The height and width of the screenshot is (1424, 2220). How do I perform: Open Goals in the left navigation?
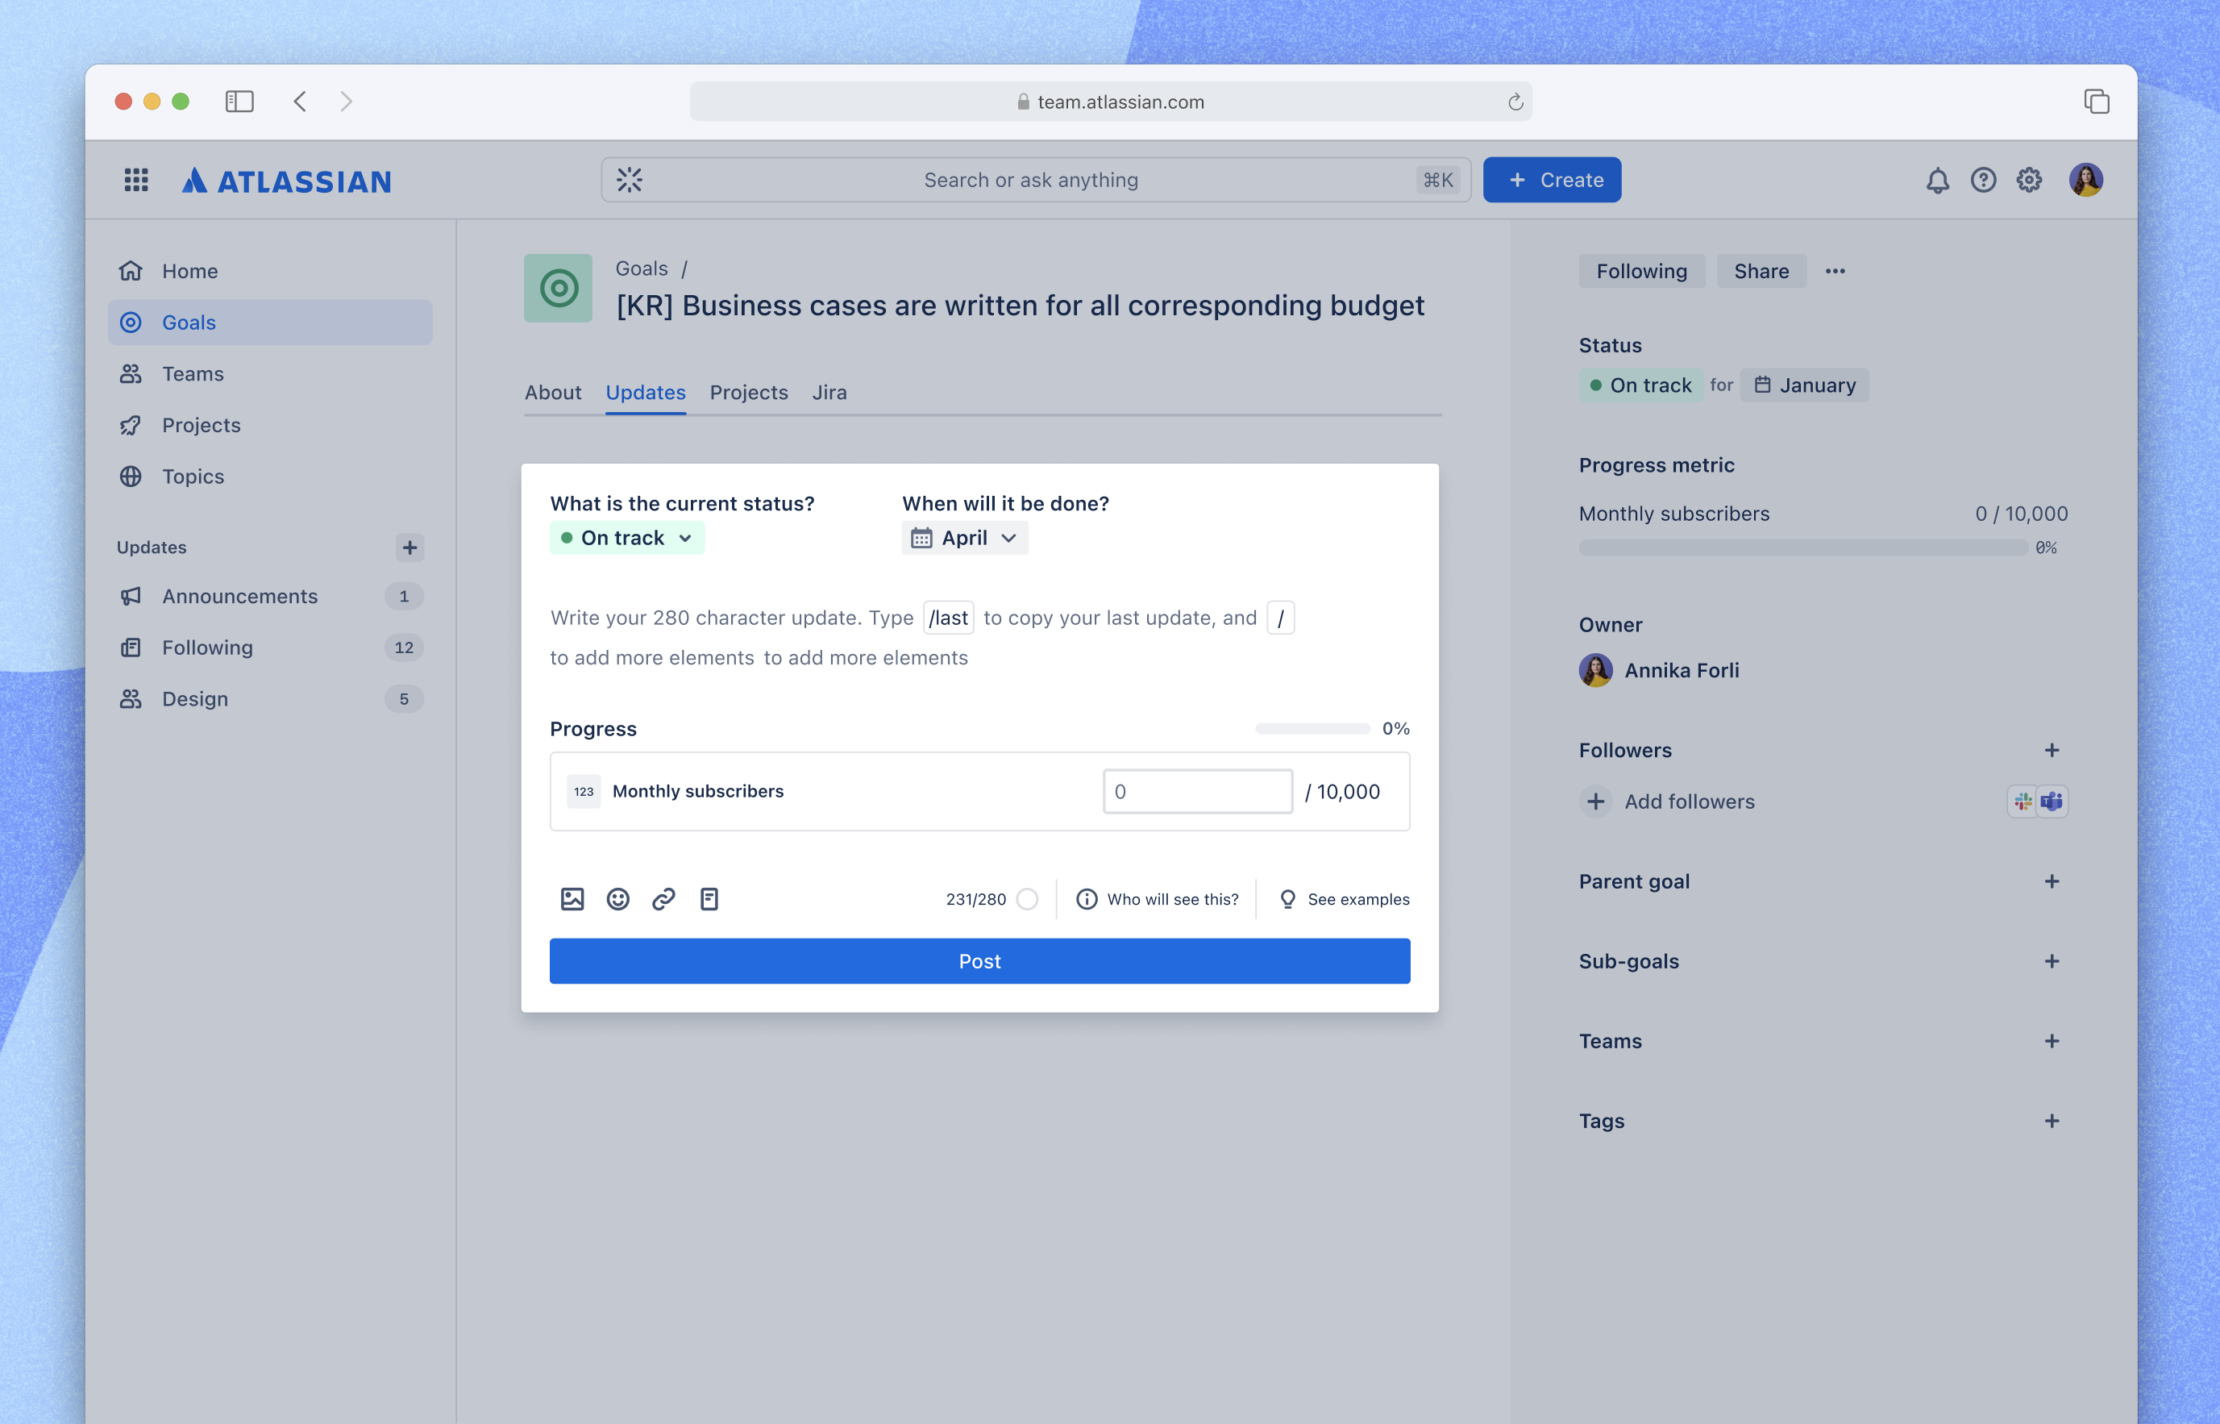click(x=270, y=323)
